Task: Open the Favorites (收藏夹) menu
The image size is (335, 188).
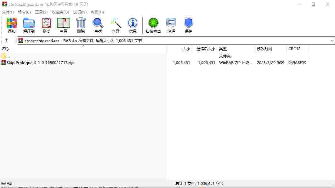Action: tap(60, 12)
